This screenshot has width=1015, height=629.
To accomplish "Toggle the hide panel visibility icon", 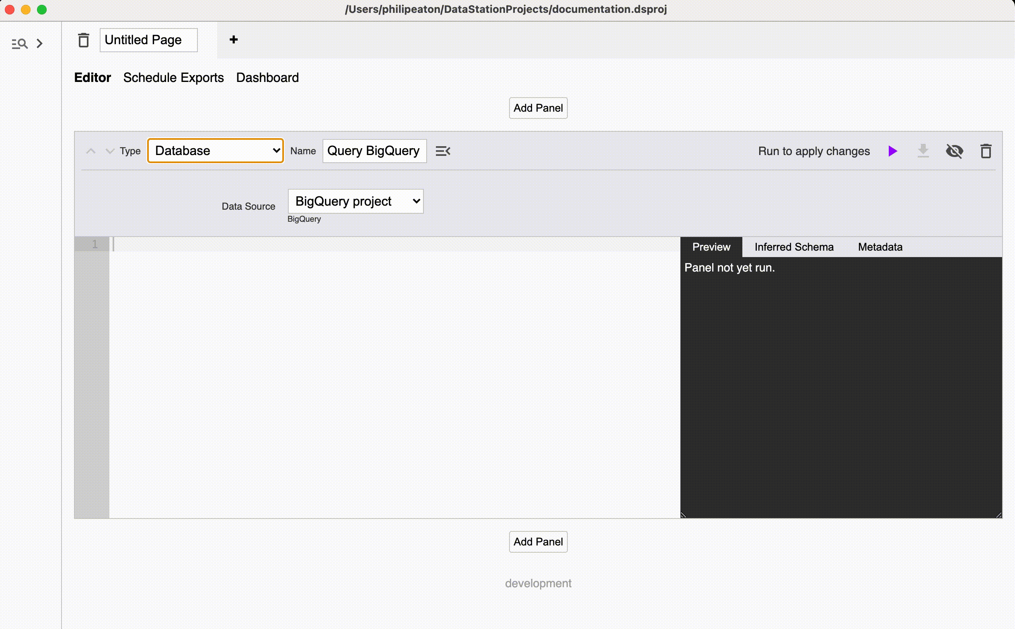I will pyautogui.click(x=955, y=151).
